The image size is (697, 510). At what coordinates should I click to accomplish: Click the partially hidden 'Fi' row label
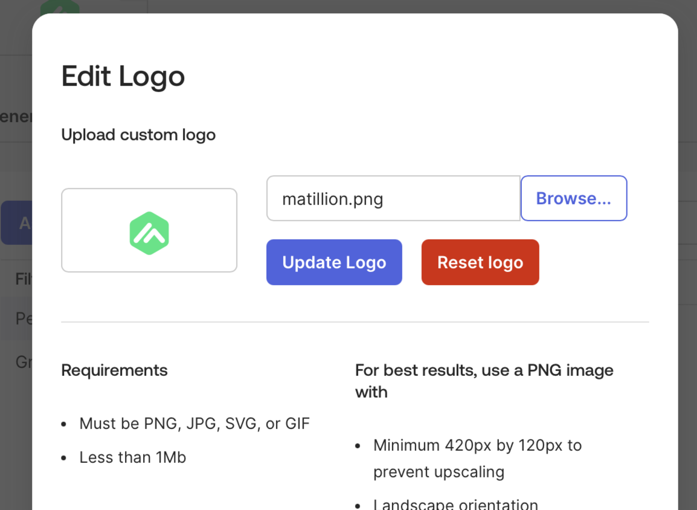(24, 279)
